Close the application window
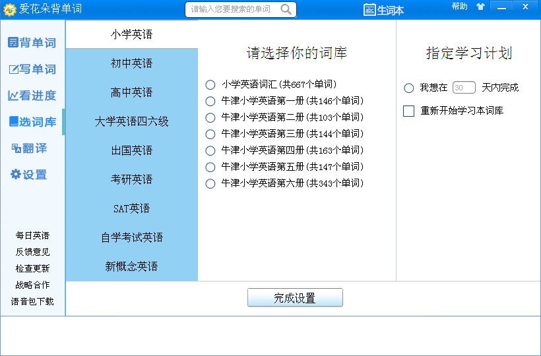This screenshot has width=541, height=356. (525, 7)
